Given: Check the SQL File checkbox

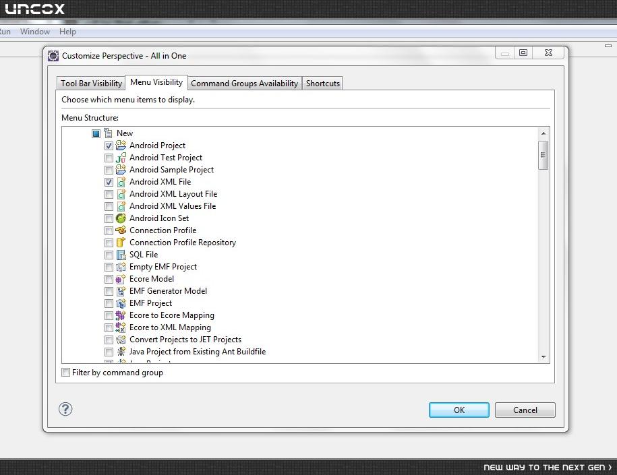Looking at the screenshot, I should 109,255.
